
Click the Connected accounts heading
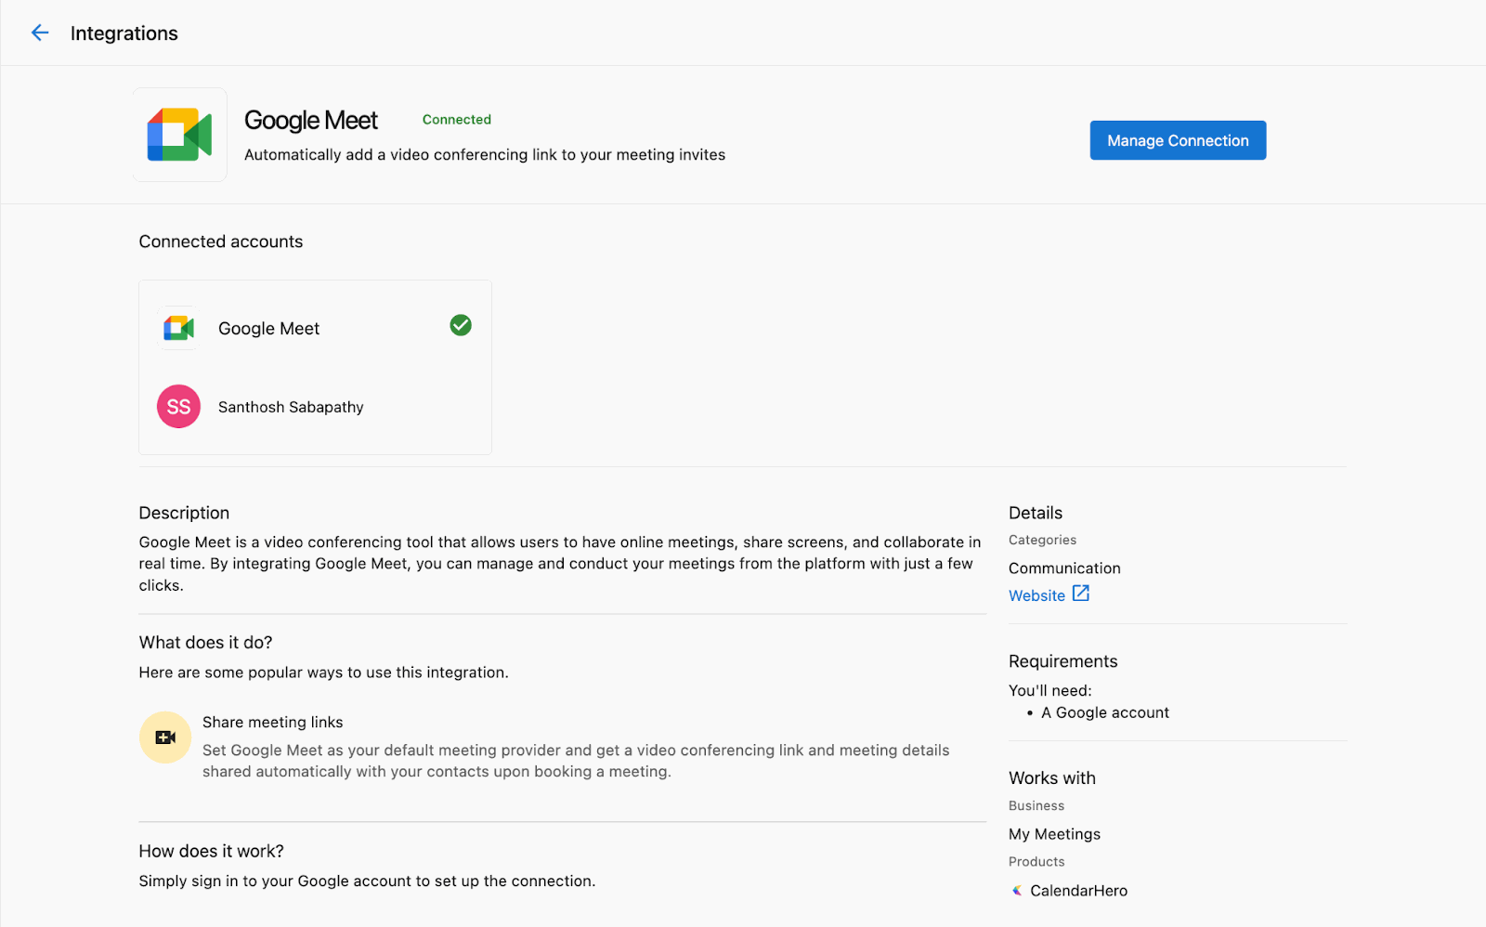tap(221, 242)
